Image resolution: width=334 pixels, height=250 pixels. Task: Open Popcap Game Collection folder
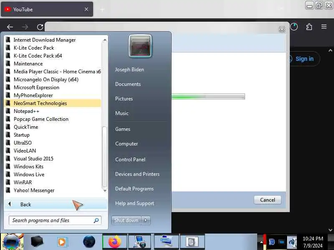point(53,119)
